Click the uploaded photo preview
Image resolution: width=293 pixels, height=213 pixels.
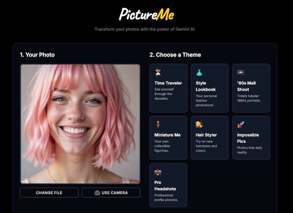point(80,124)
